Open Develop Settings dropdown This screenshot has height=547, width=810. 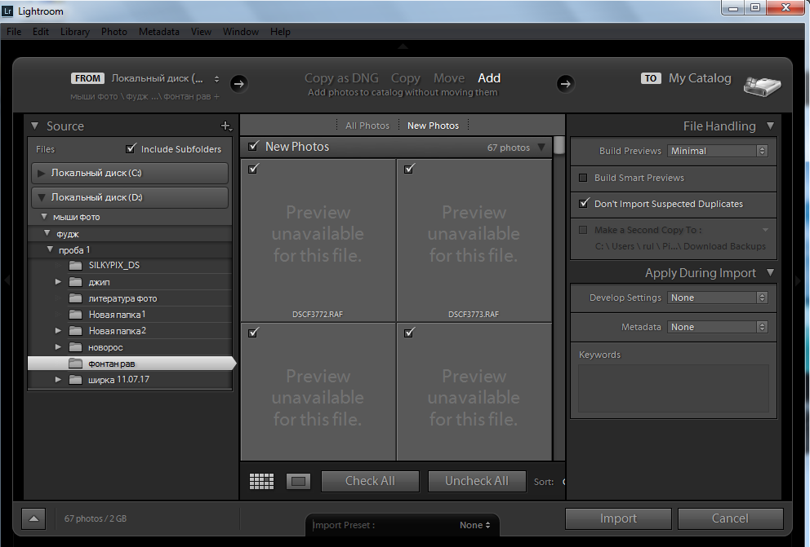tap(718, 298)
